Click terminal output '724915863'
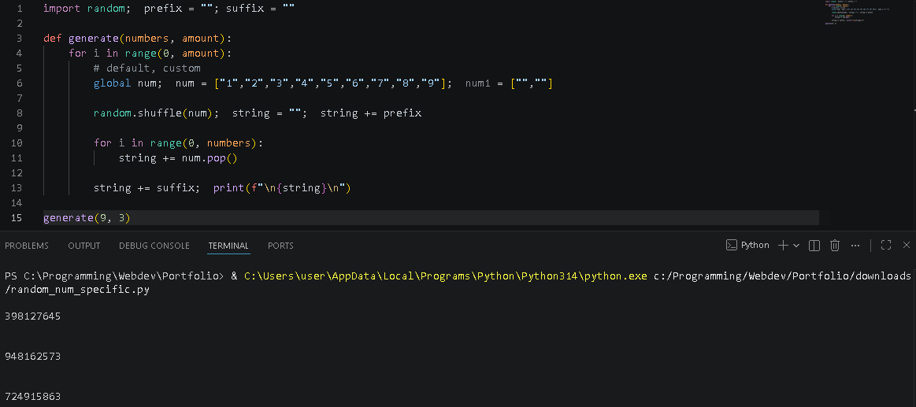Image resolution: width=916 pixels, height=407 pixels. click(x=33, y=397)
